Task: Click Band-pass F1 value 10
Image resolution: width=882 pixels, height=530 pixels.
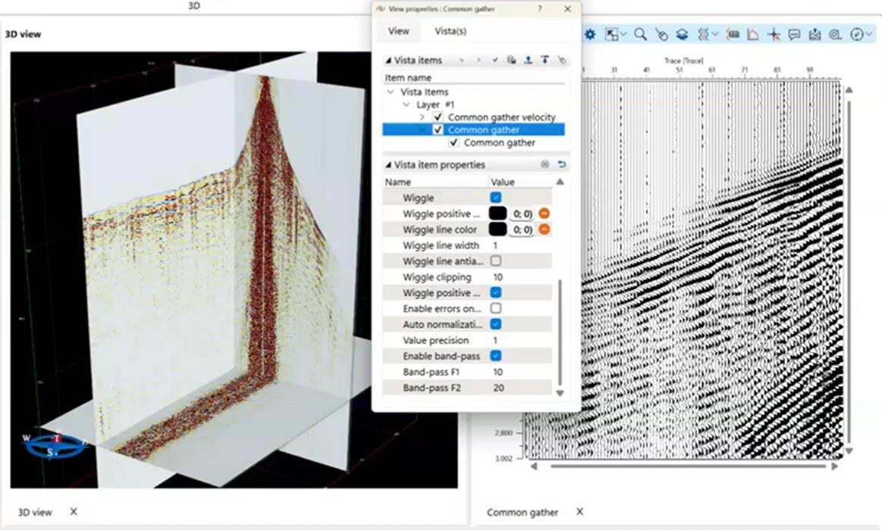Action: click(x=497, y=372)
